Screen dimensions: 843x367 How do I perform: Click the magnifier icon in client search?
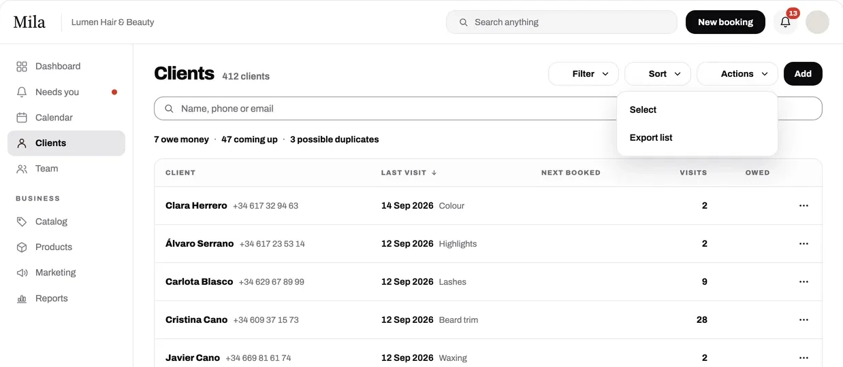tap(170, 109)
